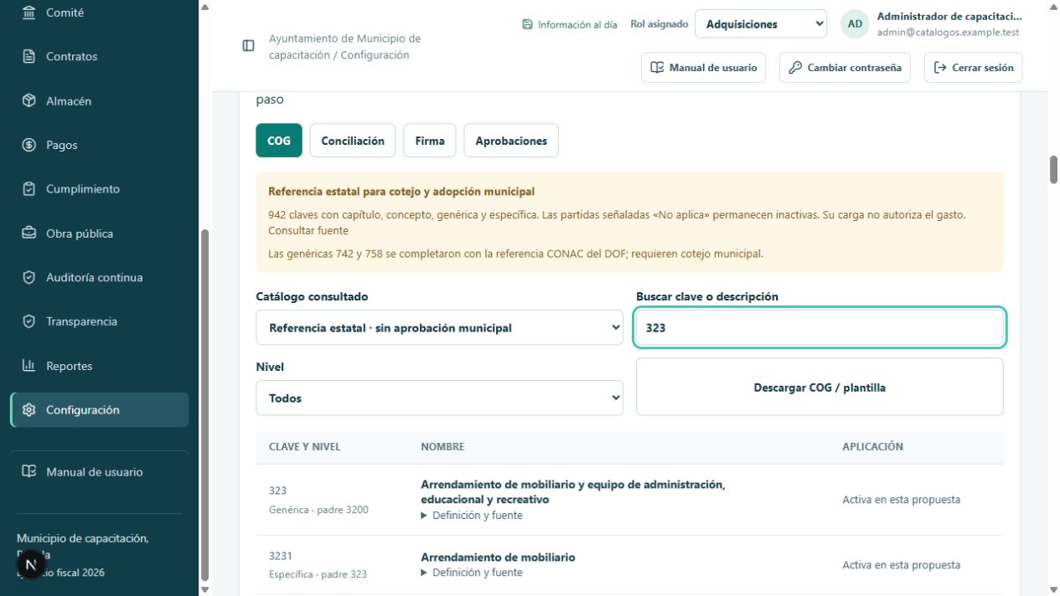Open the Rol asignado Adquisiciones dropdown
The height and width of the screenshot is (596, 1060).
click(761, 24)
